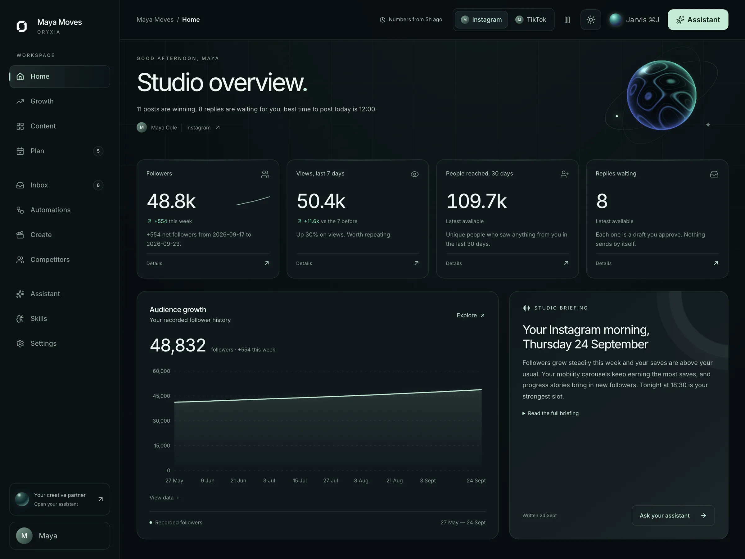This screenshot has width=745, height=559.
Task: Go to Home in the sidebar
Action: pyautogui.click(x=60, y=76)
